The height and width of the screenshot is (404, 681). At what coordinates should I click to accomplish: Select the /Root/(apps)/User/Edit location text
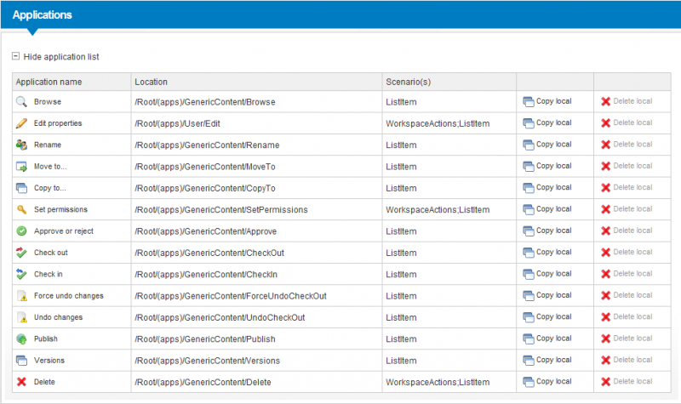[x=177, y=123]
